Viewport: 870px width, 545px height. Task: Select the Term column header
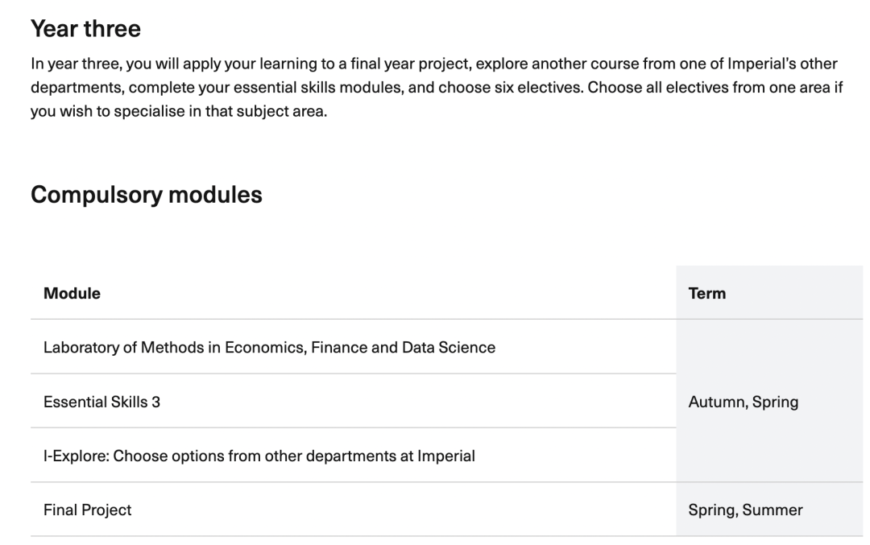(x=707, y=293)
